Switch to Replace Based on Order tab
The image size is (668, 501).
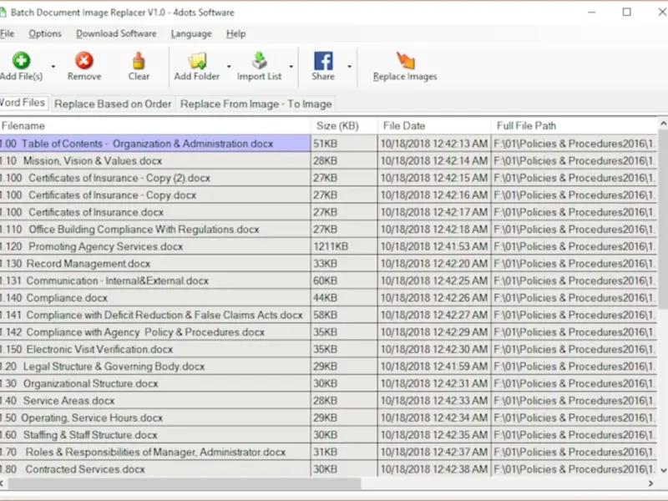113,104
